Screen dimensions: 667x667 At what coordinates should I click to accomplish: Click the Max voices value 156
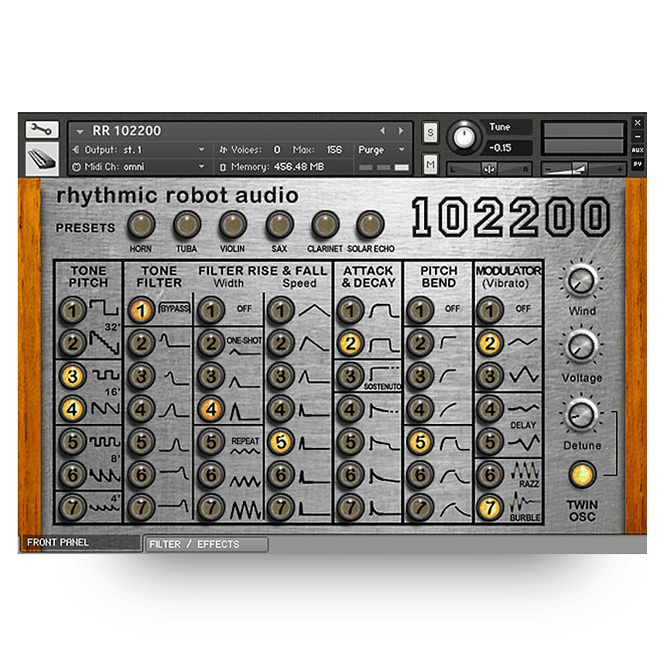[334, 150]
